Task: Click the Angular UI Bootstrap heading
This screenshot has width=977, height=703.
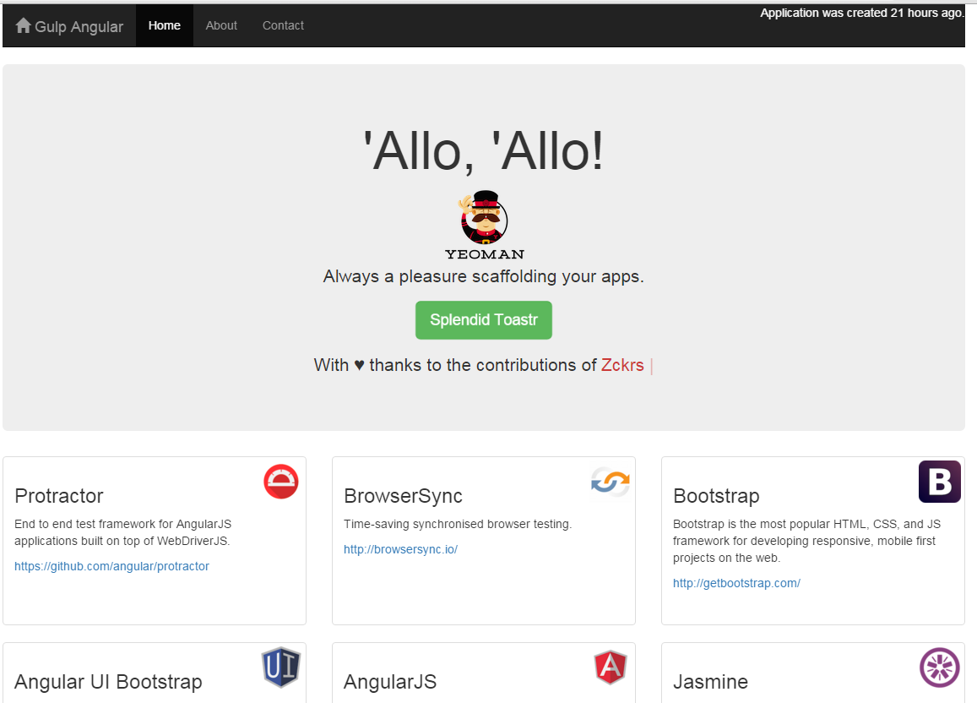Action: click(108, 682)
